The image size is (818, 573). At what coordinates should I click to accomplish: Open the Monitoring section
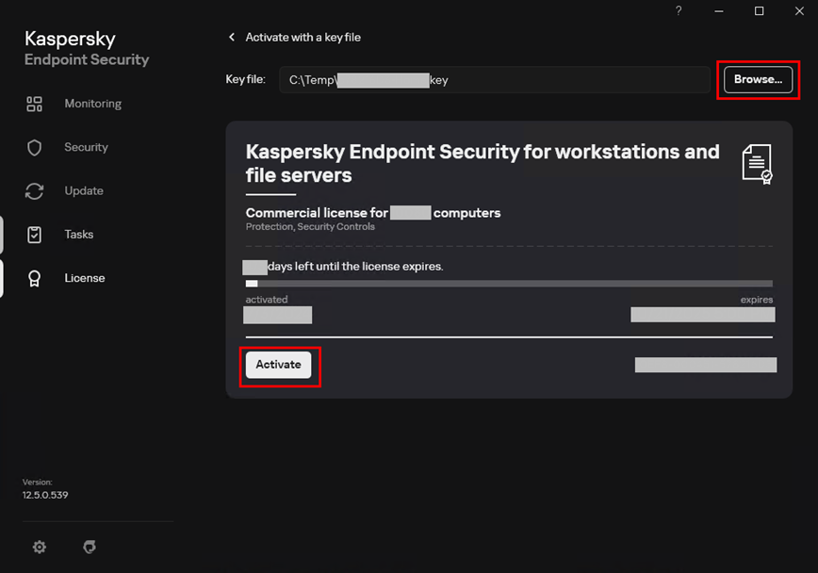point(93,104)
